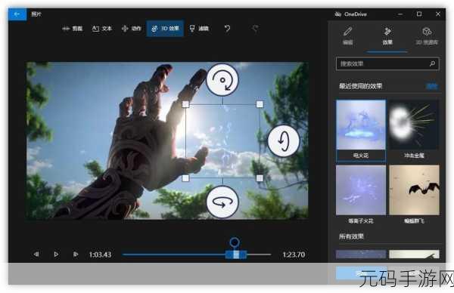Screen dimensions: 454x293
Task: Click the left thumbnail under all effects
Action: [361, 254]
